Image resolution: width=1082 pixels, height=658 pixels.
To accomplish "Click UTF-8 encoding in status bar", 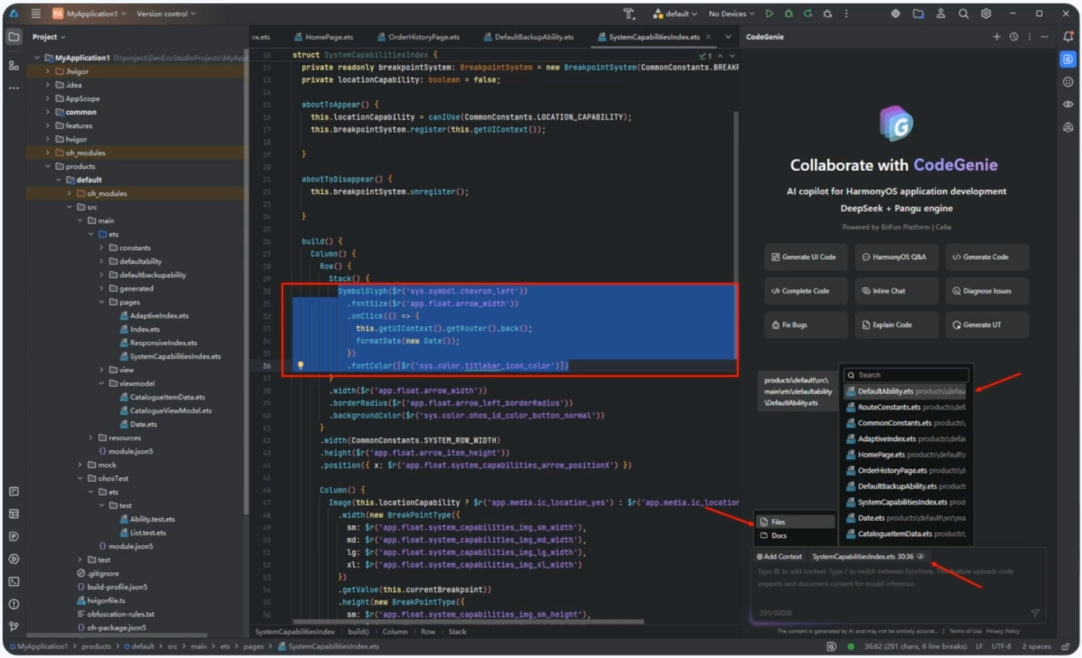I will point(1001,647).
